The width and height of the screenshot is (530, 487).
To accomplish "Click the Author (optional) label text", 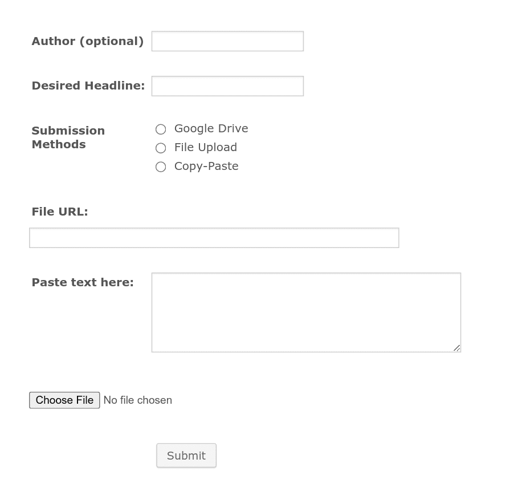I will pyautogui.click(x=87, y=40).
